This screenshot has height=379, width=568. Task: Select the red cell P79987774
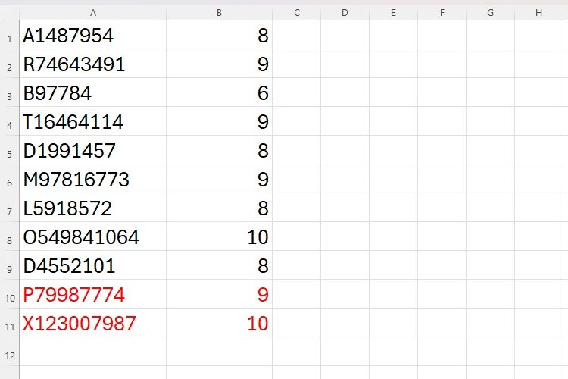point(92,294)
